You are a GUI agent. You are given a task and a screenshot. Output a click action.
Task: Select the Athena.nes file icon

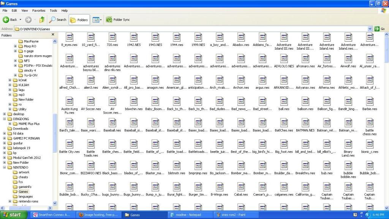[327, 80]
